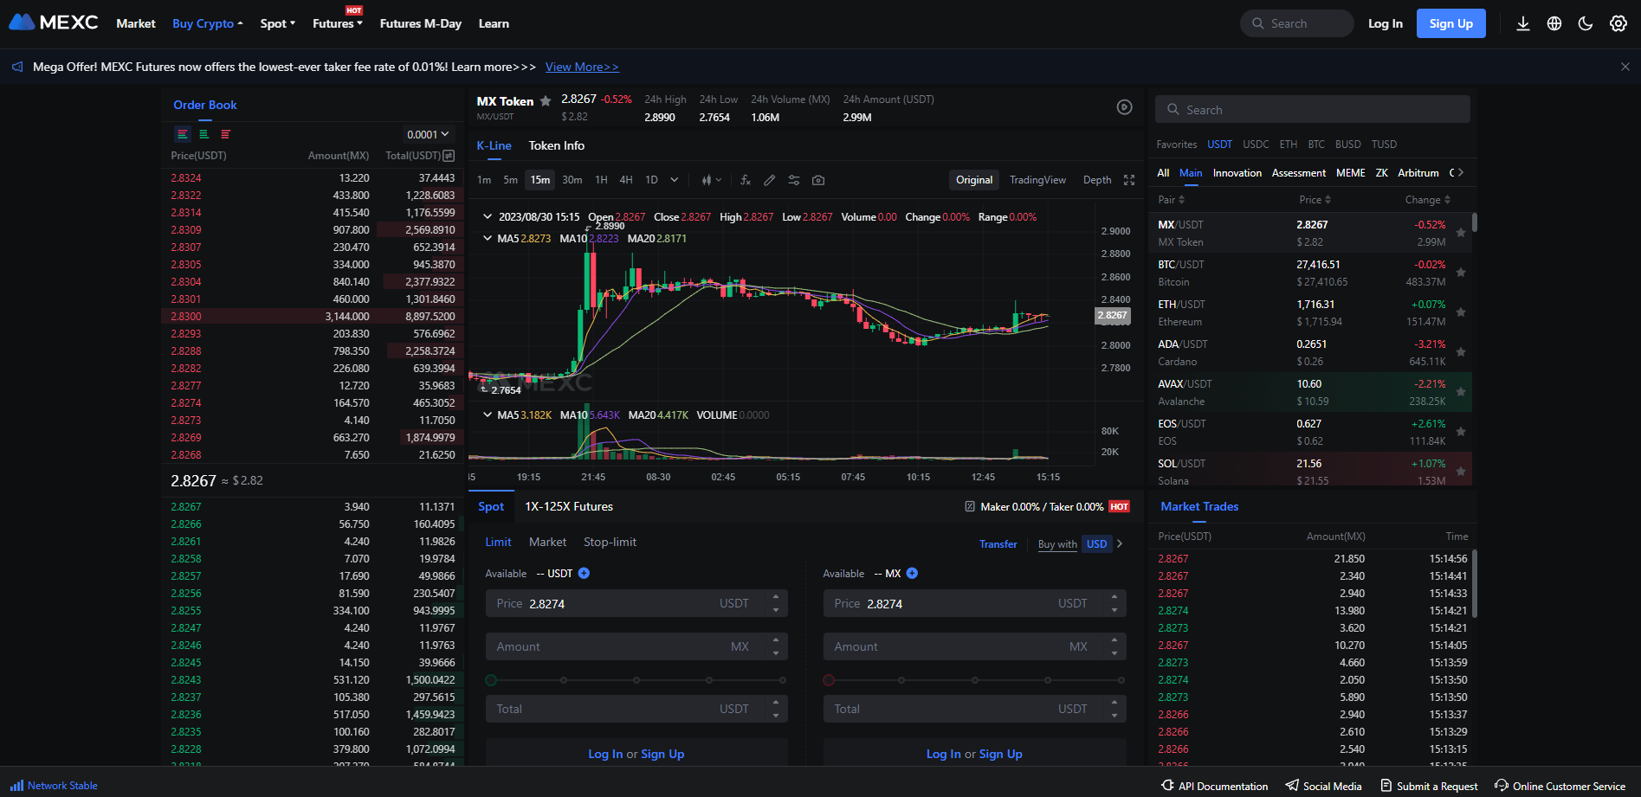Show only buy orders in order book
Image resolution: width=1641 pixels, height=797 pixels.
pos(204,134)
